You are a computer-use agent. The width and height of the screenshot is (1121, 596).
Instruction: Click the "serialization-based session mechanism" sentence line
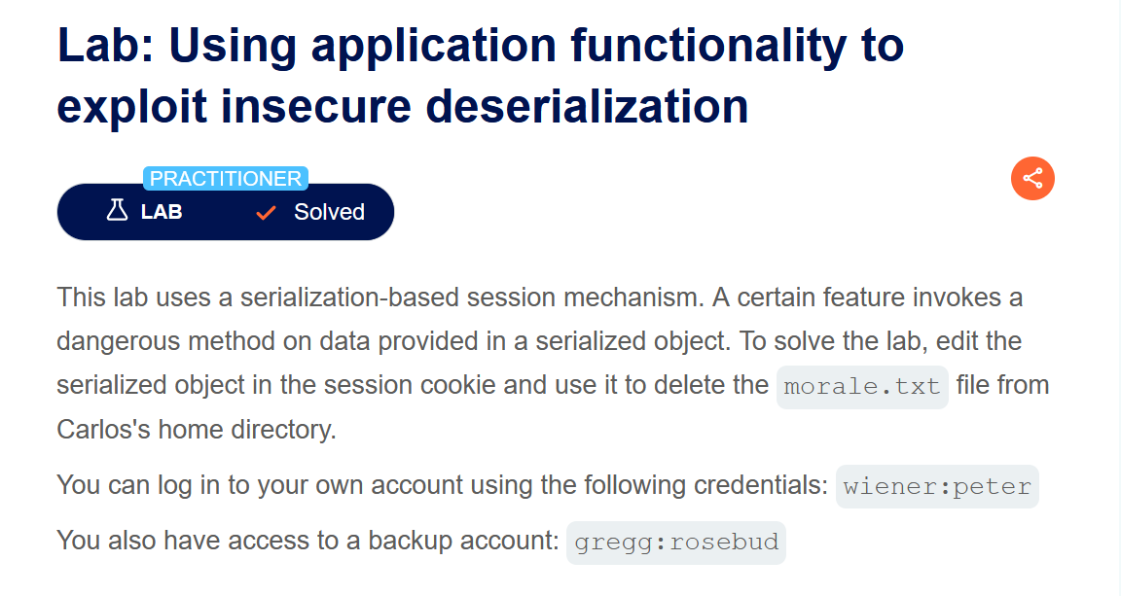tap(380, 297)
